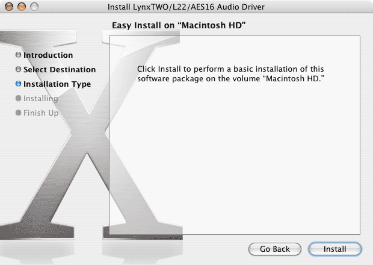The width and height of the screenshot is (373, 265).
Task: Select the Introduction step label
Action: coord(48,55)
